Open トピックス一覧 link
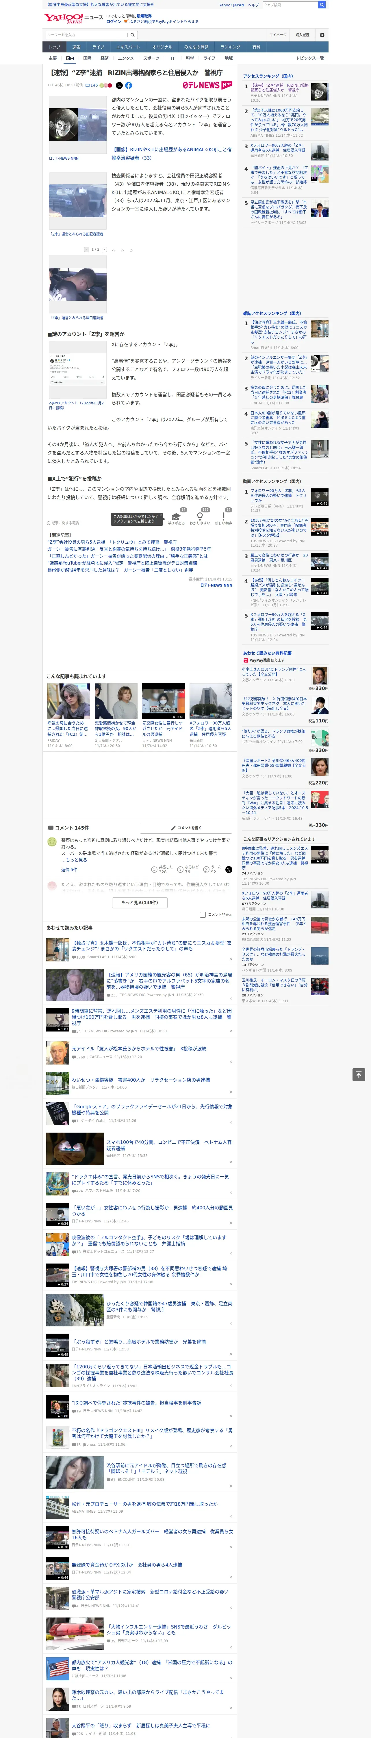371x1738 pixels. click(310, 58)
